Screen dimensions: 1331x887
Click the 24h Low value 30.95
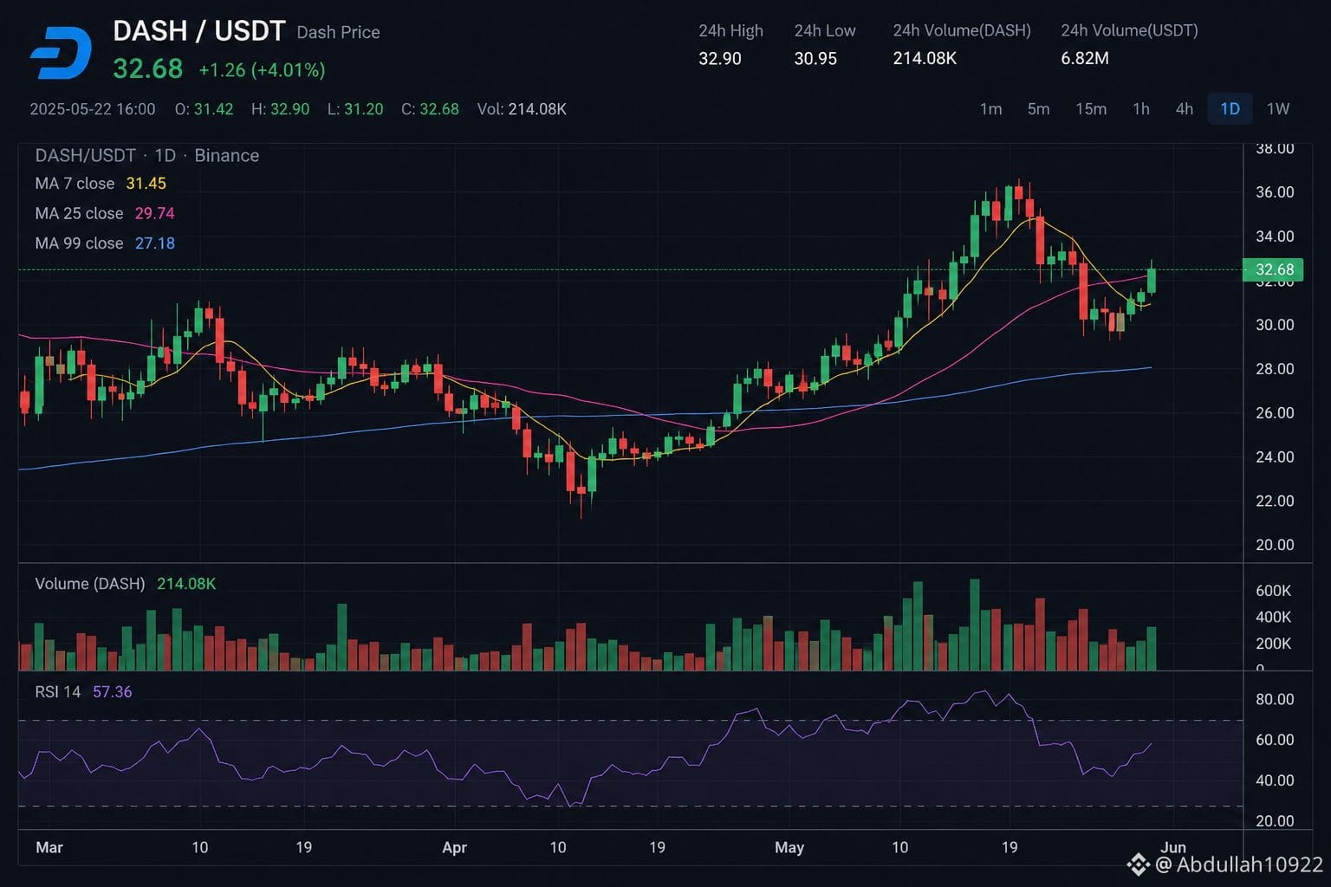tap(815, 58)
